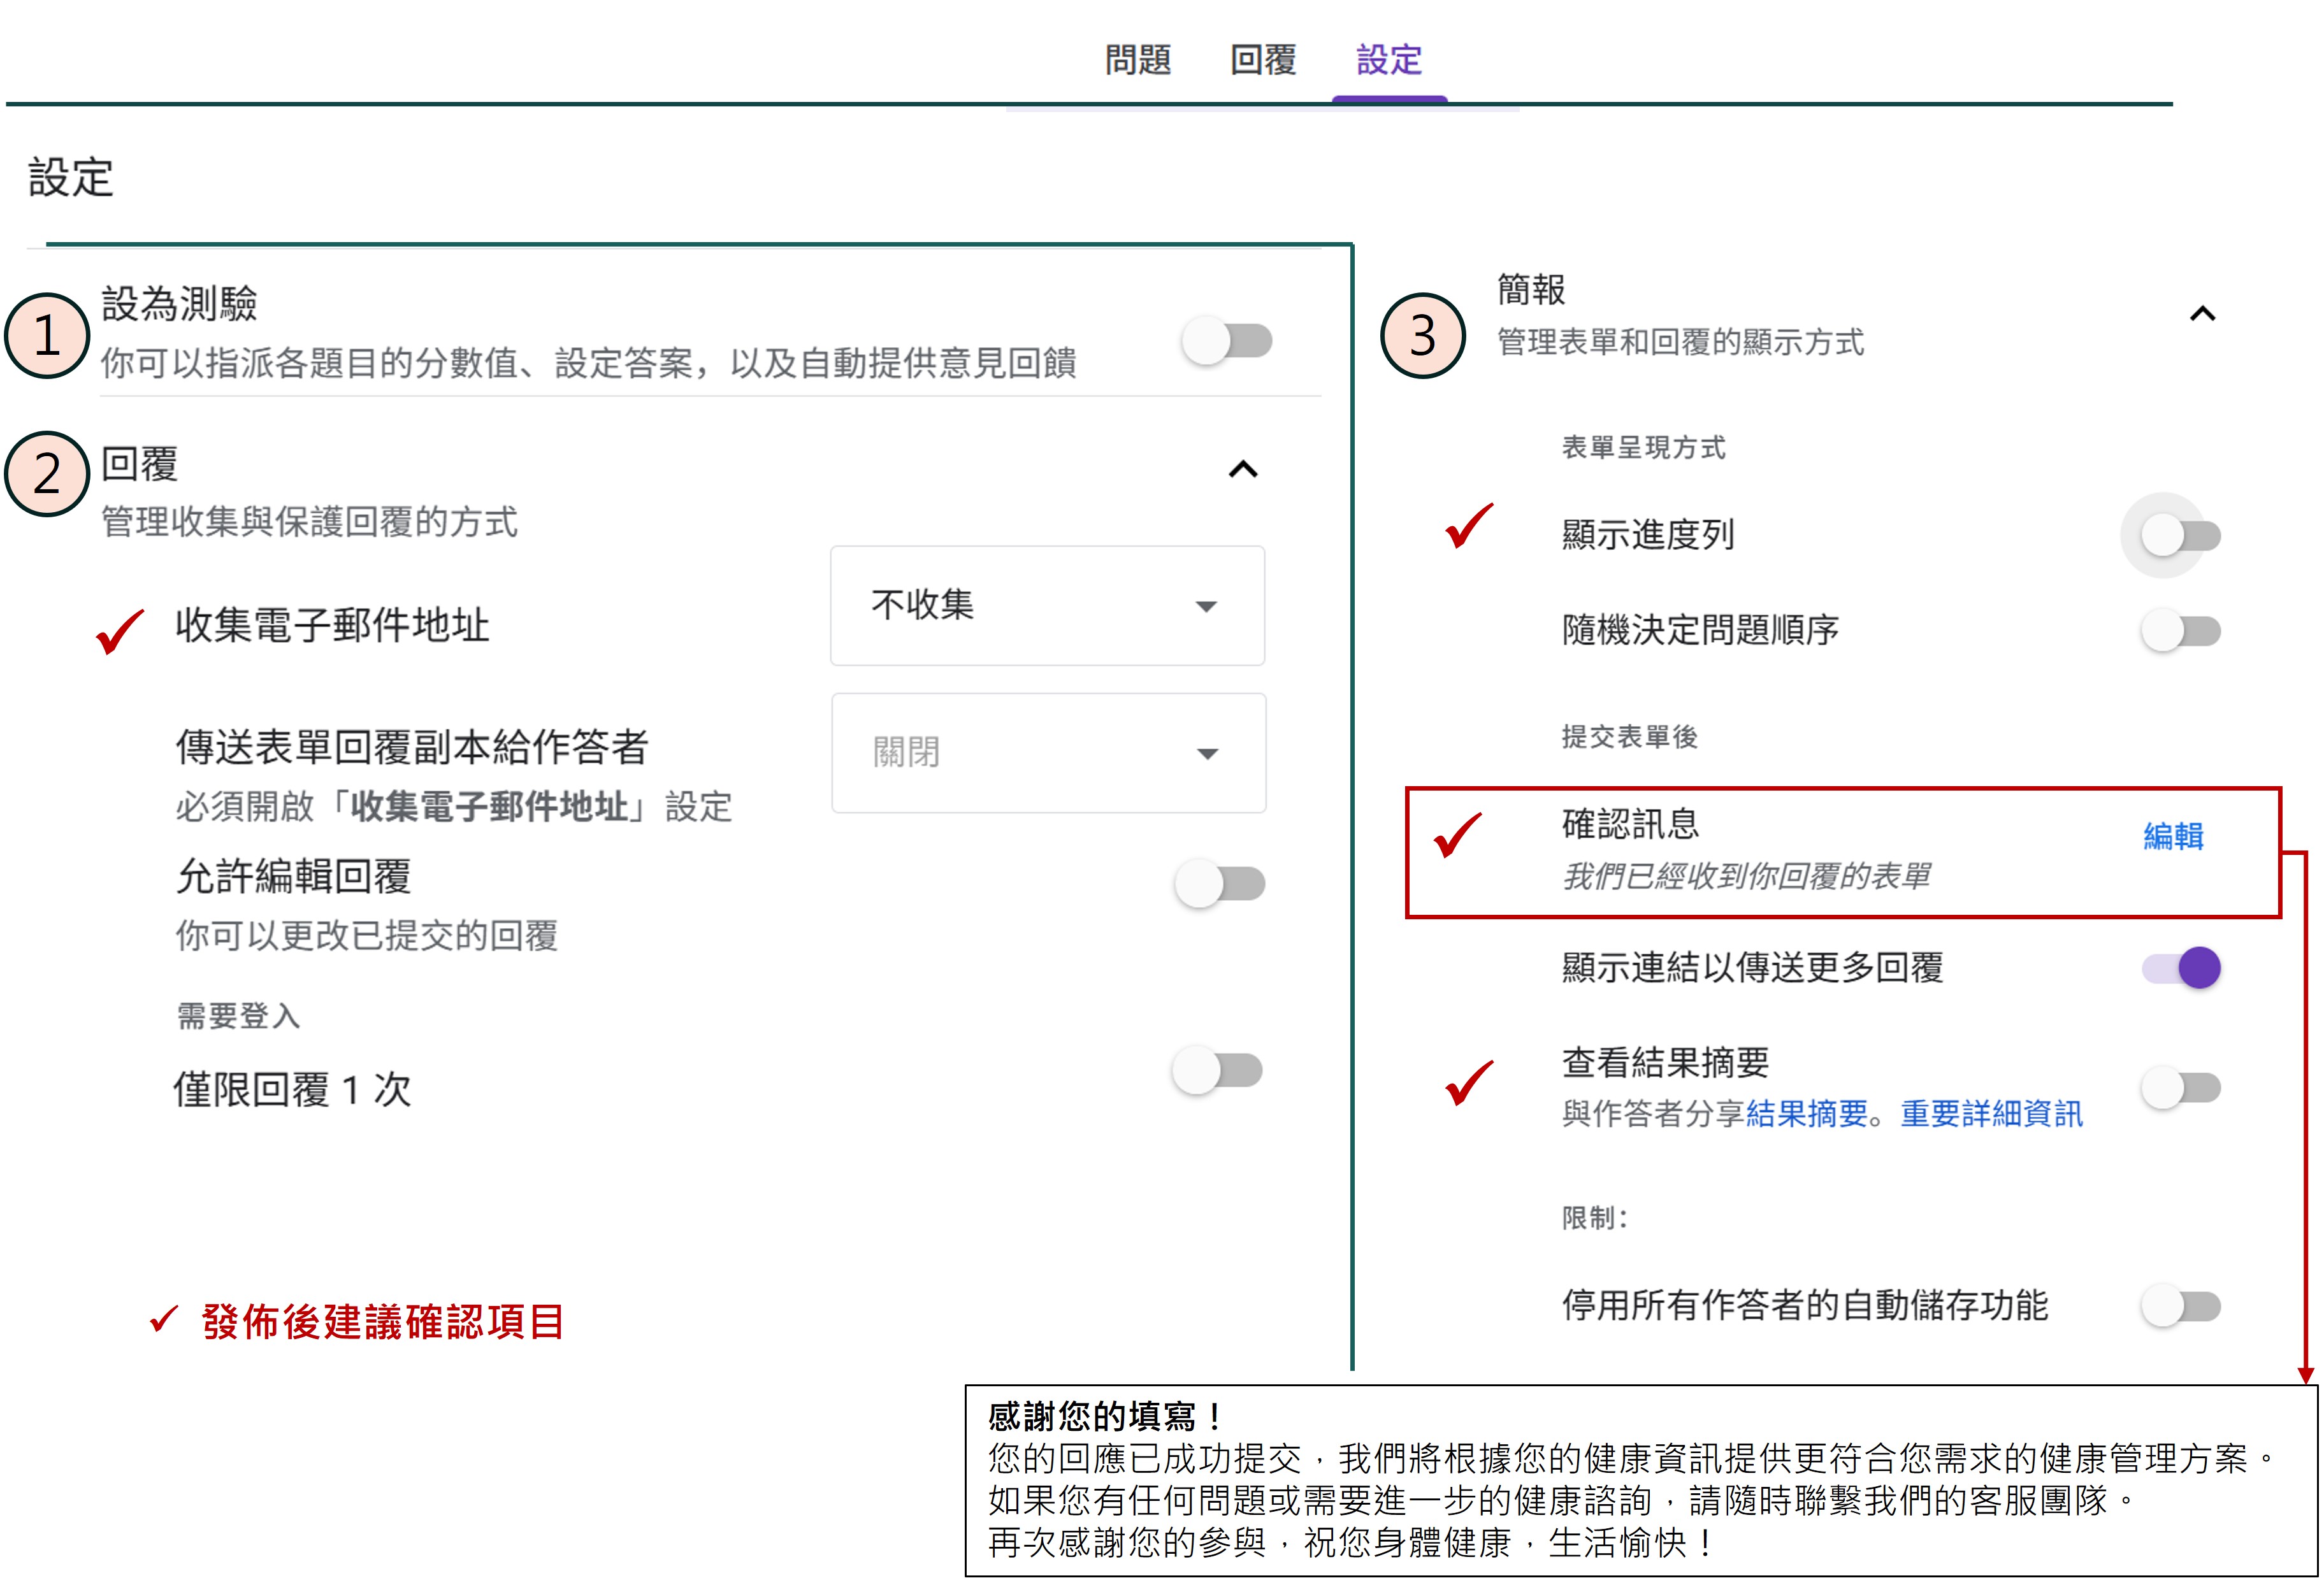Viewport: 2324px width, 1585px height.
Task: Click the numbered circle 2 badge
Action: pos(47,474)
